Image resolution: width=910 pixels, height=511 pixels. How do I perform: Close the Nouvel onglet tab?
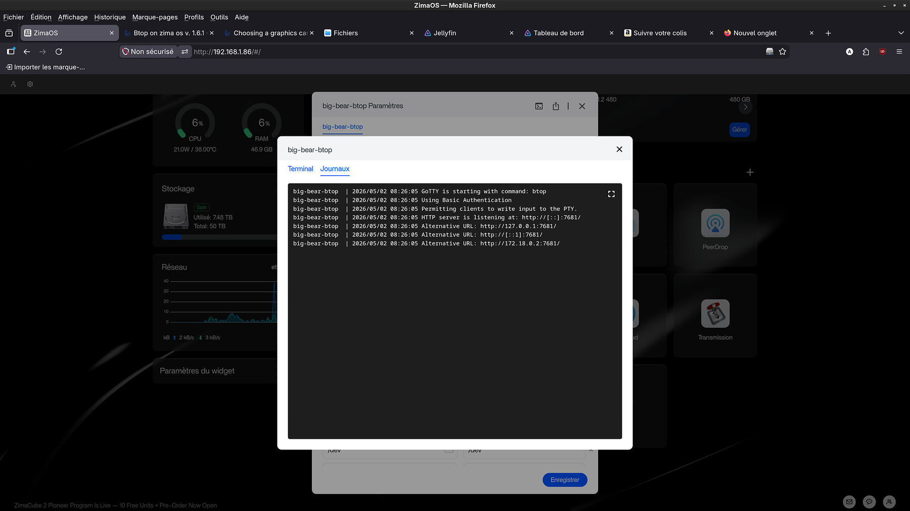click(811, 33)
